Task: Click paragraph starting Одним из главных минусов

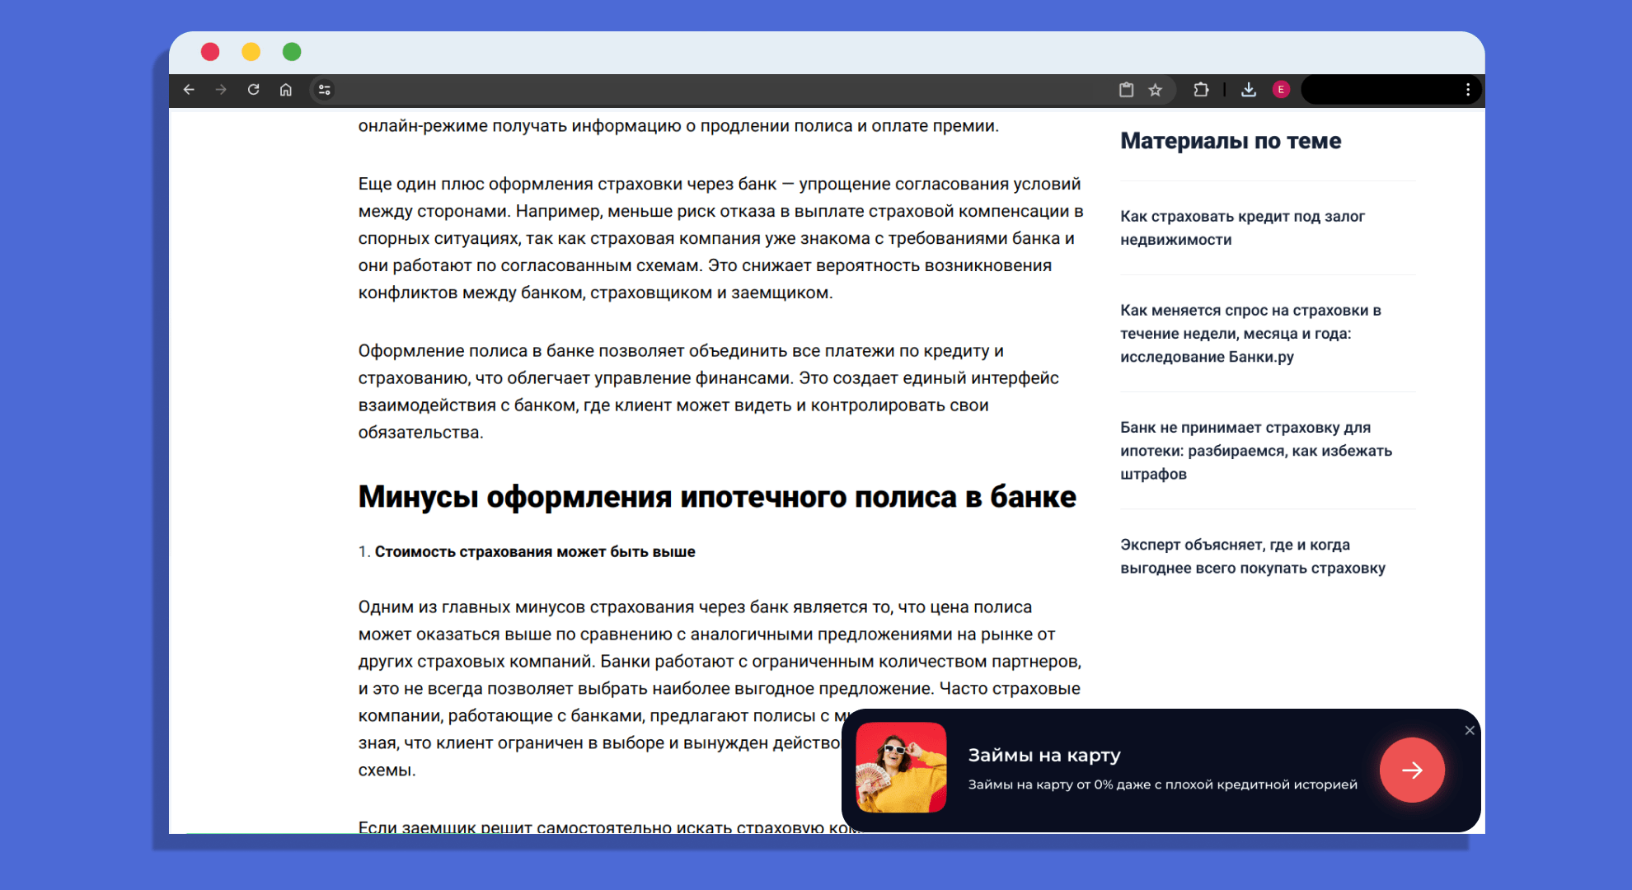Action: (x=720, y=688)
